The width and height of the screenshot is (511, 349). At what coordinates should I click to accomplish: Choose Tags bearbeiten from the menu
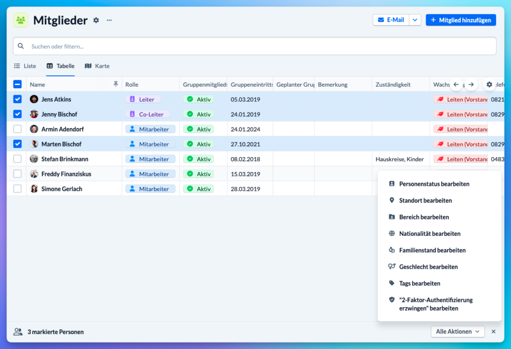419,283
